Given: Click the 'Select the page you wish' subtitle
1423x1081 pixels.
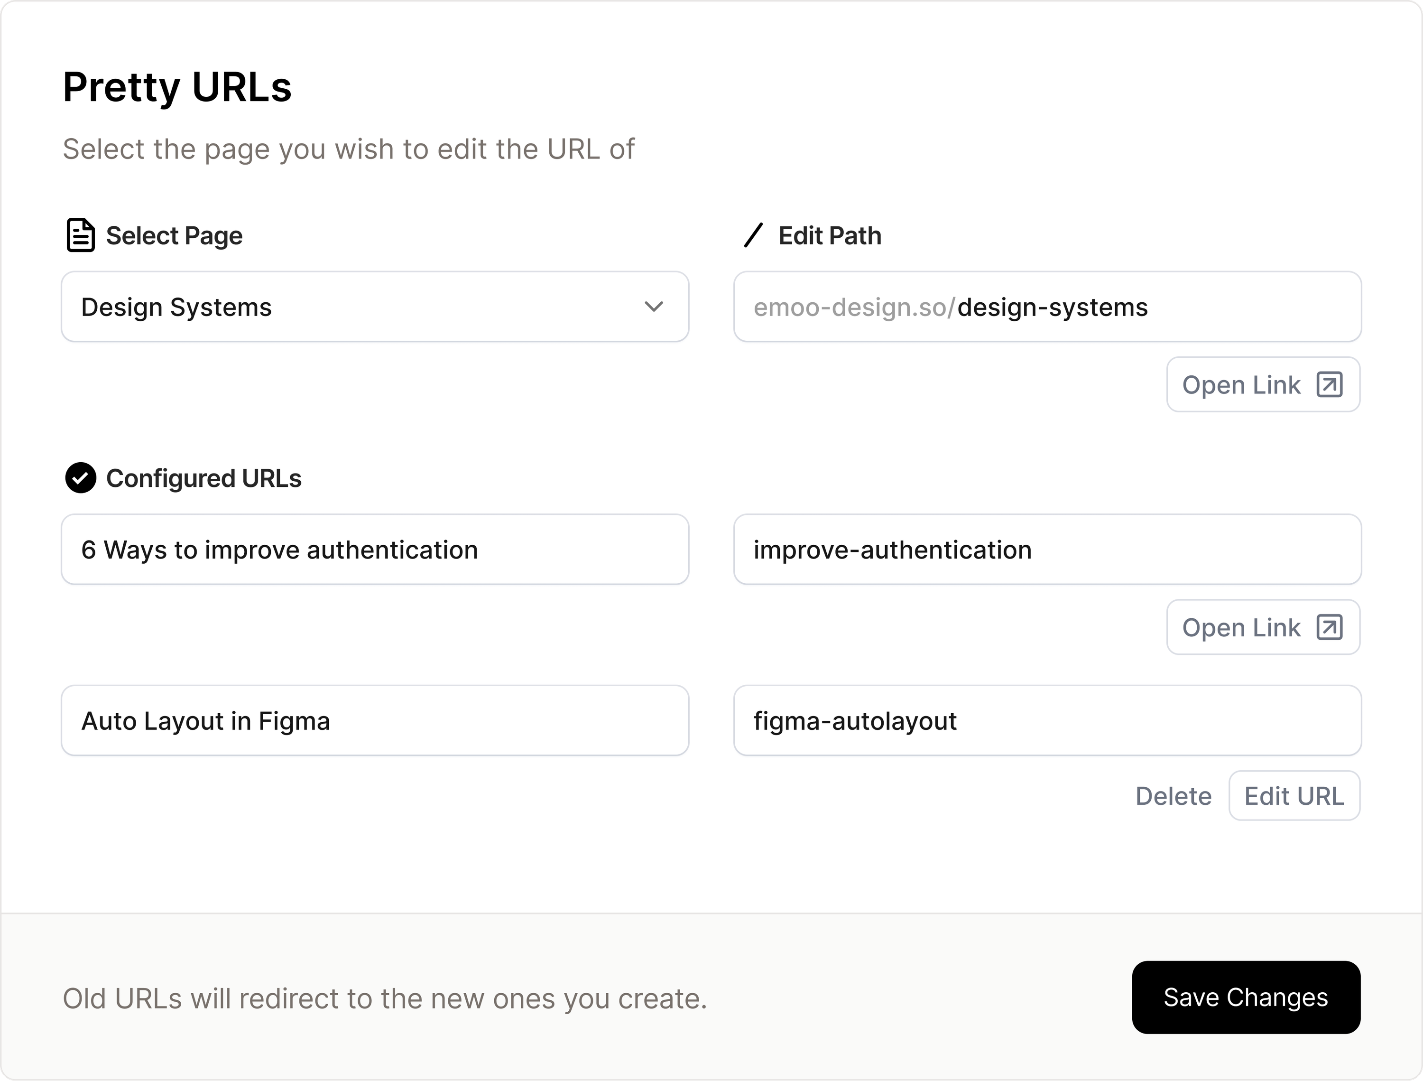Looking at the screenshot, I should (x=349, y=149).
